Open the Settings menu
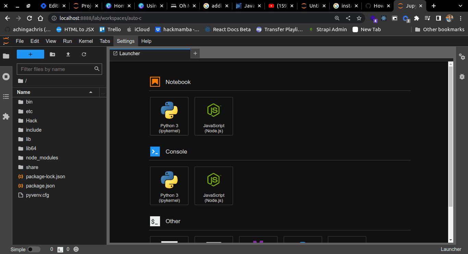The image size is (468, 254). (125, 41)
